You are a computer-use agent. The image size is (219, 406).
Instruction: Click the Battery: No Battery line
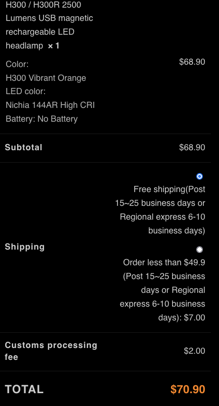coord(42,119)
